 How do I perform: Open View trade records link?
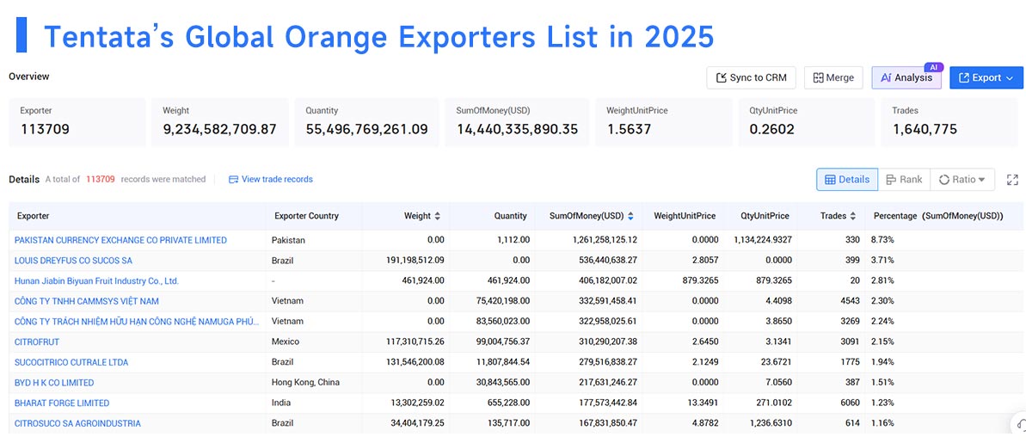(270, 179)
